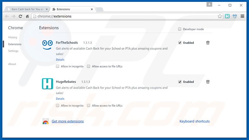Allow HugeRebates in incognito
The width and height of the screenshot is (249, 140).
click(57, 105)
